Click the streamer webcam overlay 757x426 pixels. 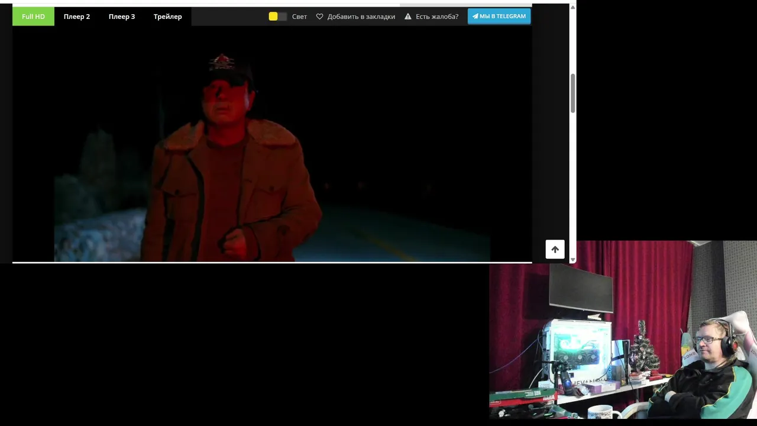pyautogui.click(x=623, y=330)
